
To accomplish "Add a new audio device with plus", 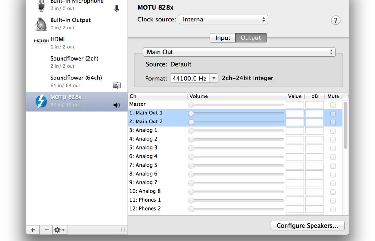I will tap(33, 230).
